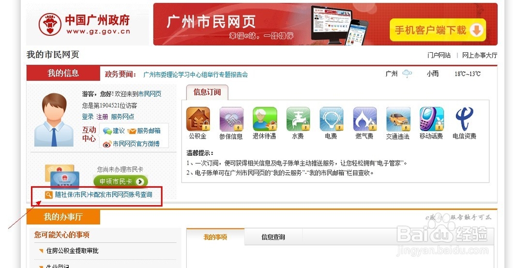Open the 市民网页 link in greeting
The height and width of the screenshot is (268, 517).
coord(150,94)
